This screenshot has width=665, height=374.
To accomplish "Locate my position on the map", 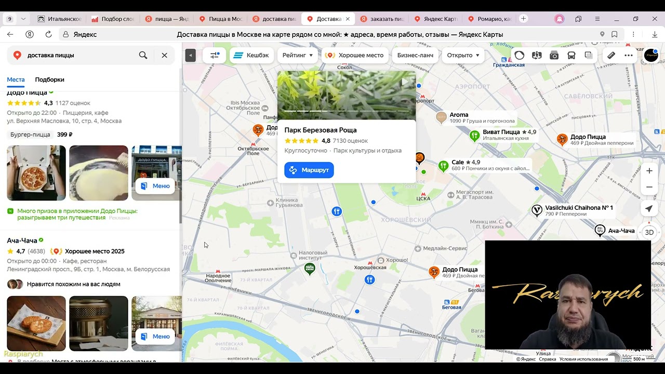I will point(649,209).
